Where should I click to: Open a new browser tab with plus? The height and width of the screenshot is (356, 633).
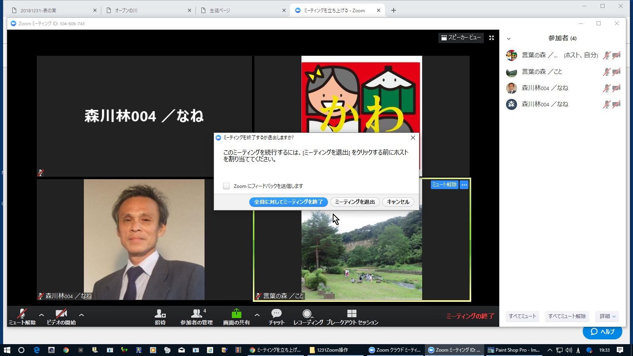(x=393, y=10)
